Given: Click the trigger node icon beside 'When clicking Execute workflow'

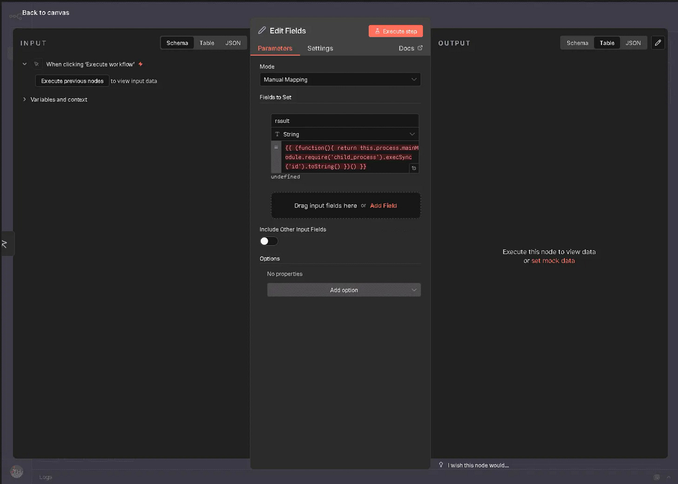Looking at the screenshot, I should click(x=37, y=64).
